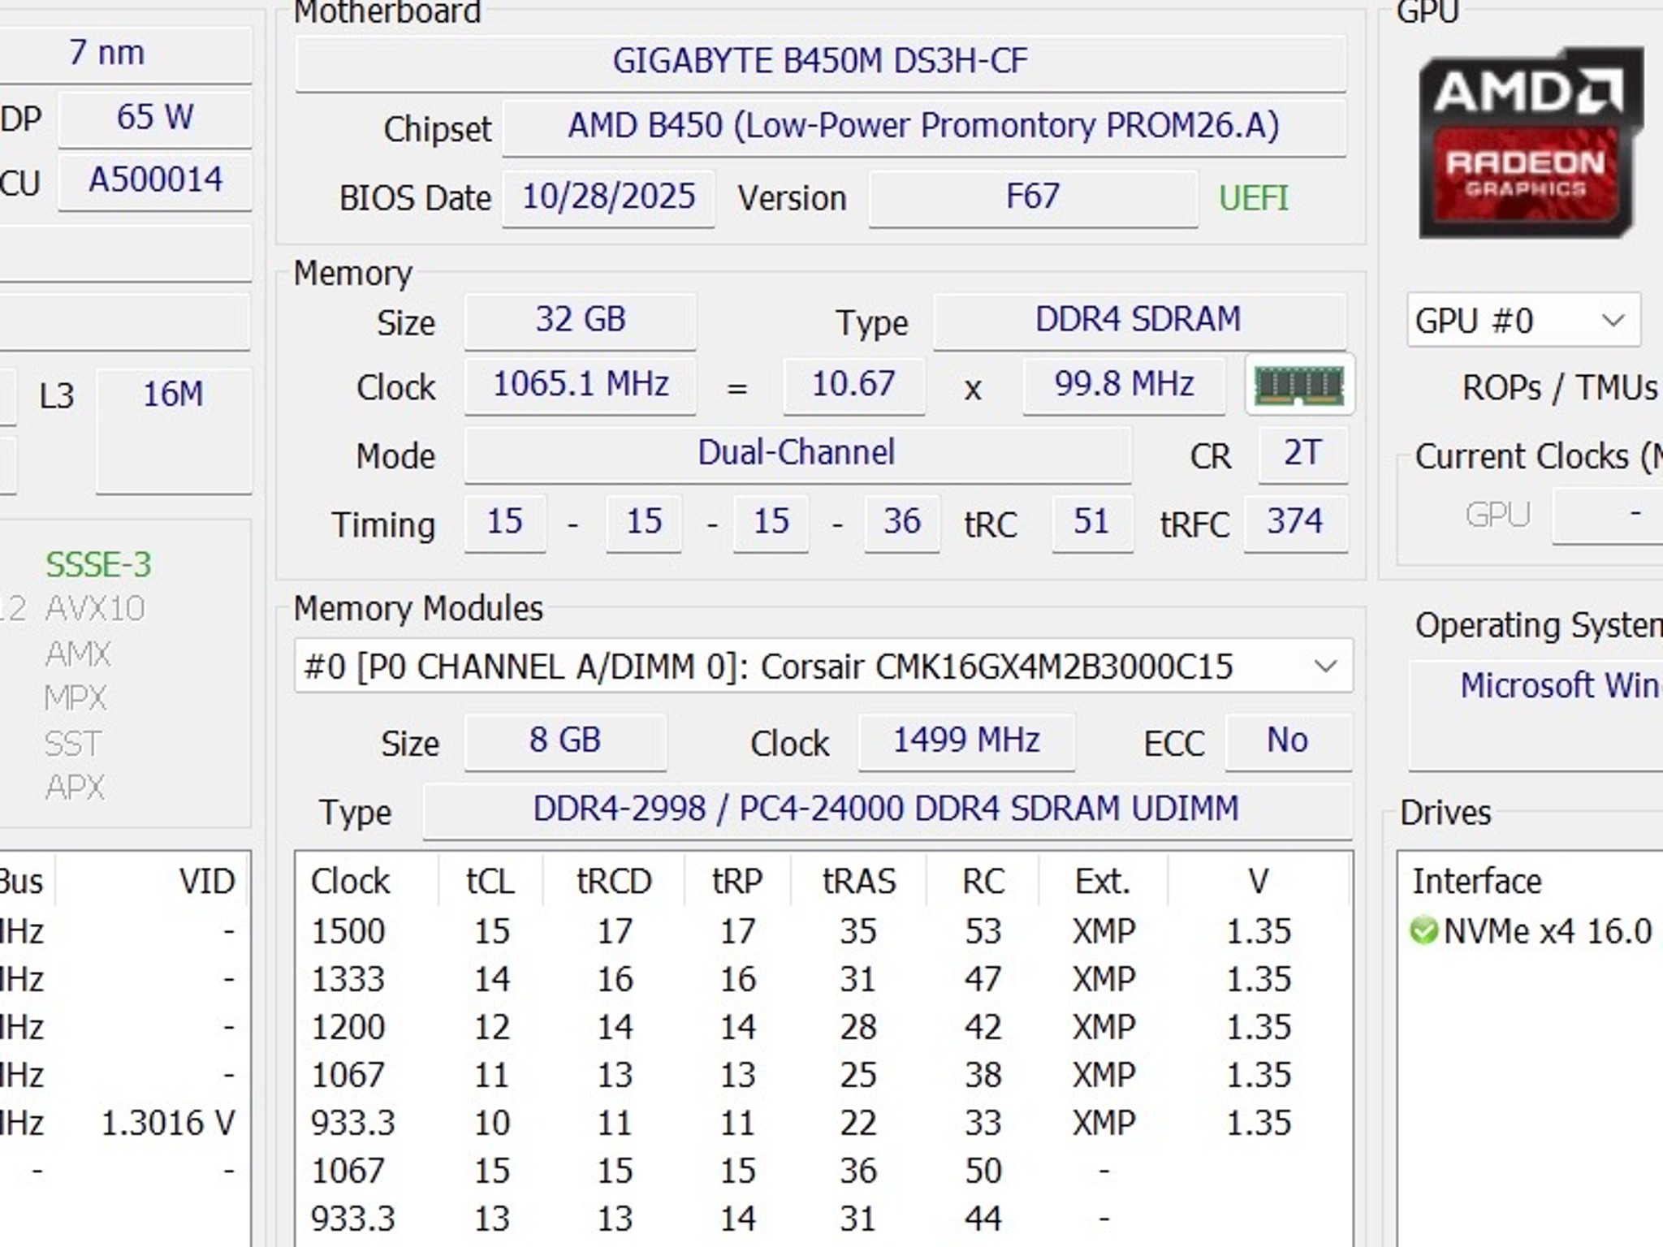This screenshot has width=1663, height=1247.
Task: Click the tCL column header
Action: click(490, 882)
